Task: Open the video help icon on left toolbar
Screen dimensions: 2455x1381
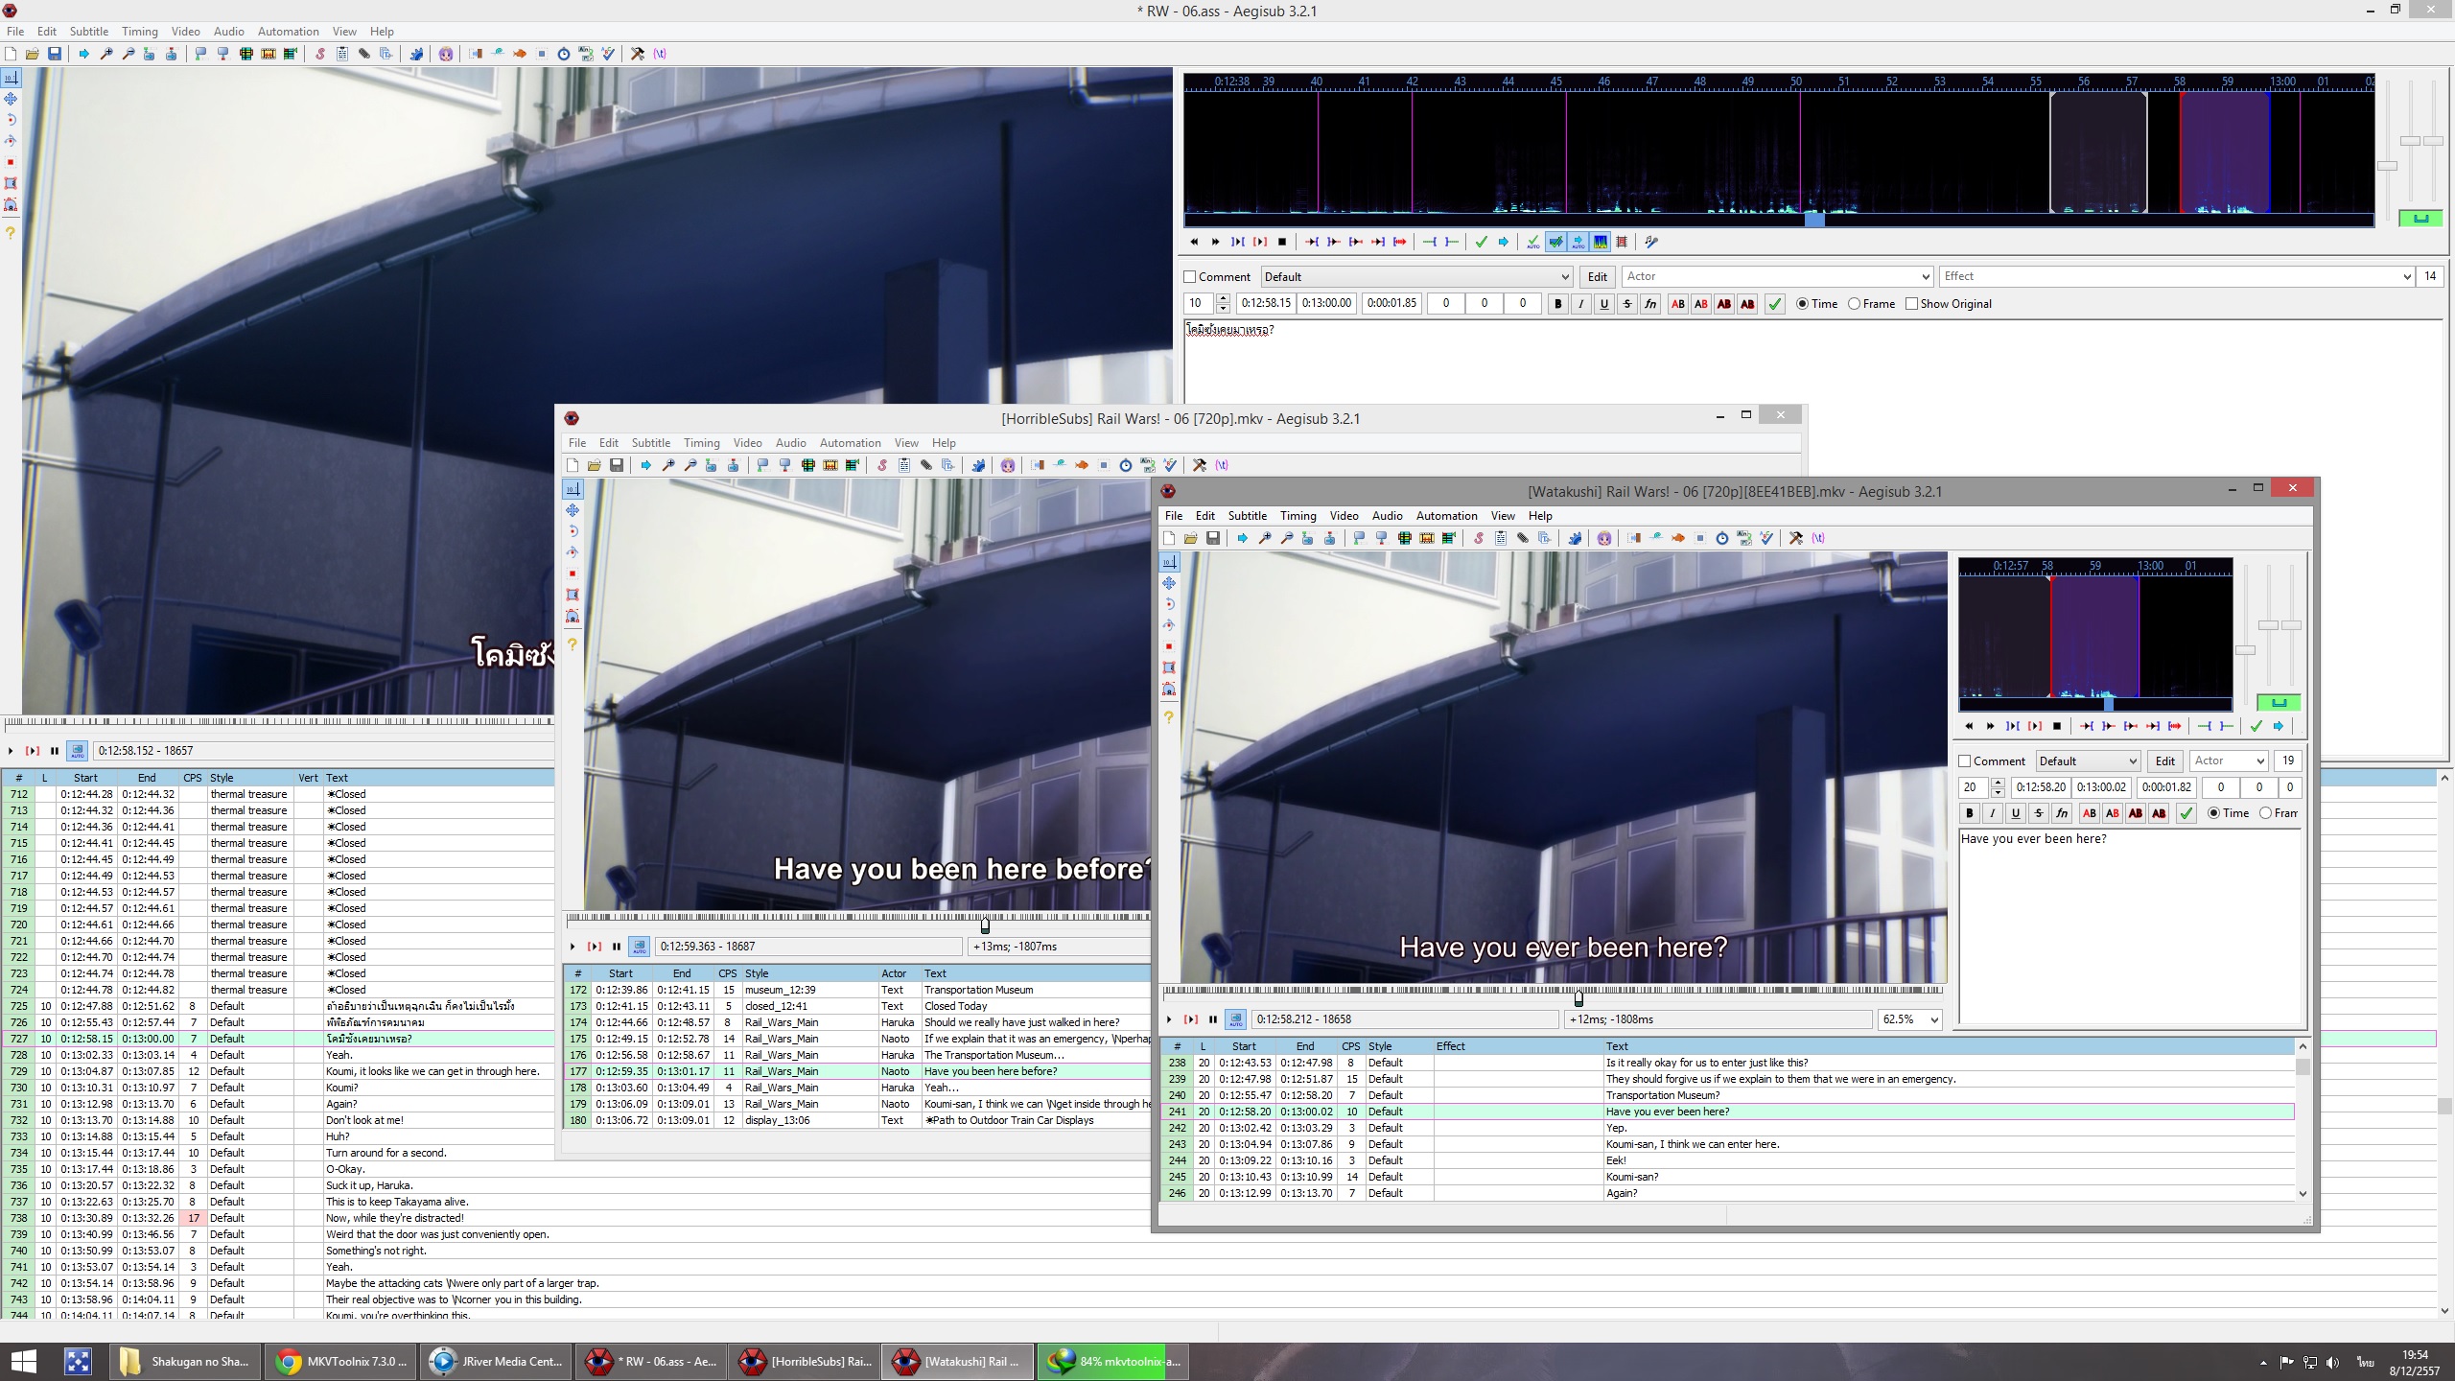Action: [x=11, y=232]
